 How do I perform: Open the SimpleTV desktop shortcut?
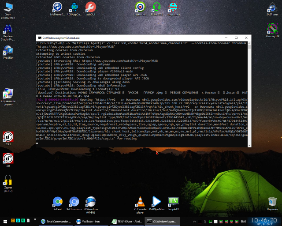[x=173, y=203]
